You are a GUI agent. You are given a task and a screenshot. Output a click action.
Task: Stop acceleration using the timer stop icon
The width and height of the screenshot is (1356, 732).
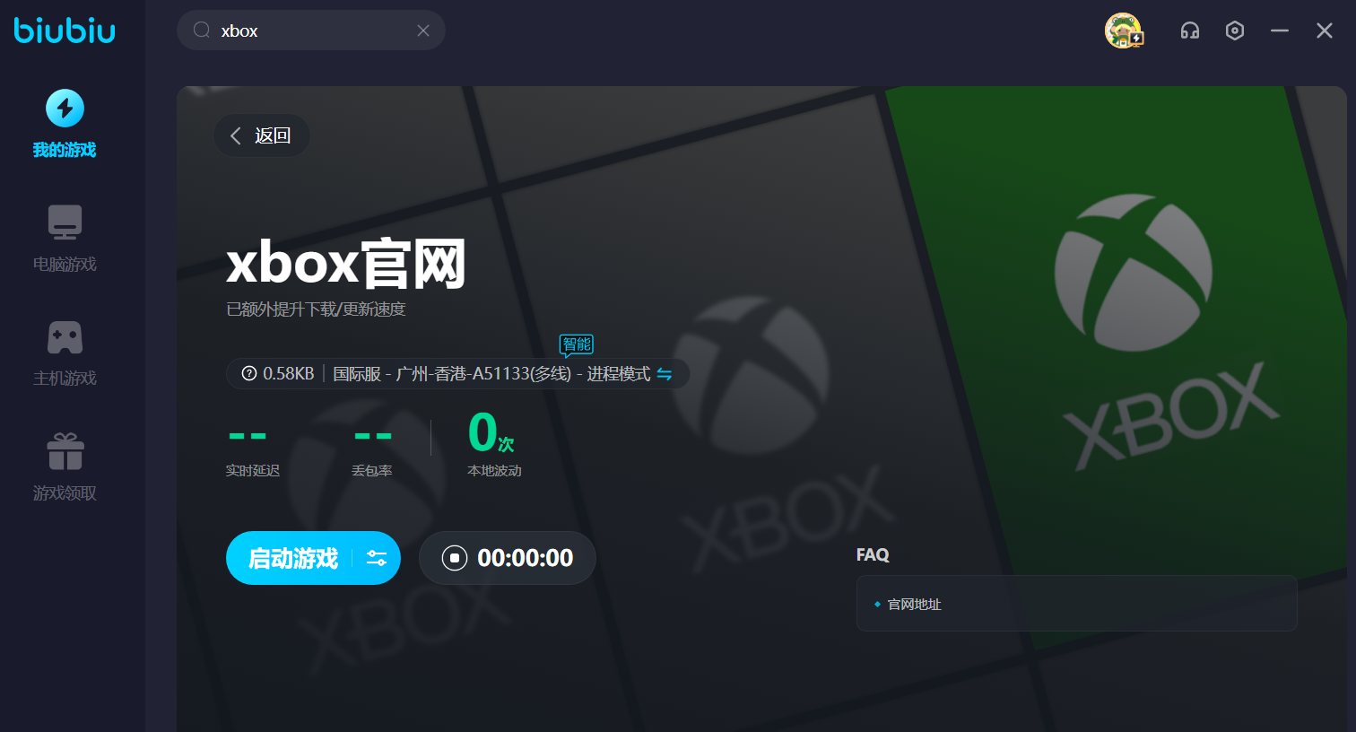tap(455, 558)
